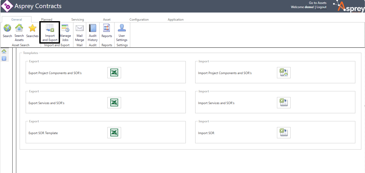Export the SOR Template Excel icon
The height and width of the screenshot is (173, 365).
pyautogui.click(x=114, y=133)
